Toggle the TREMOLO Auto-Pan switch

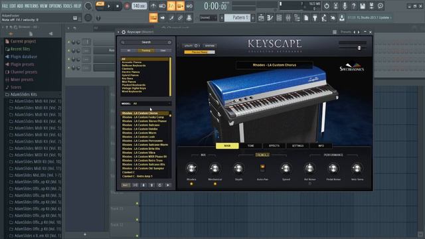pyautogui.click(x=262, y=168)
